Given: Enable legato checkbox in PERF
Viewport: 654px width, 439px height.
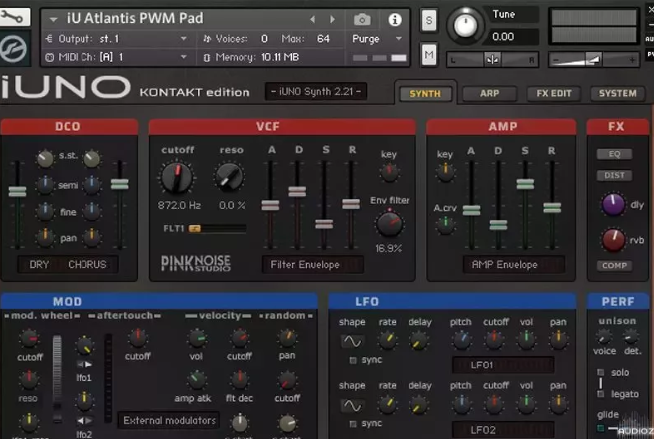Looking at the screenshot, I should pyautogui.click(x=601, y=394).
